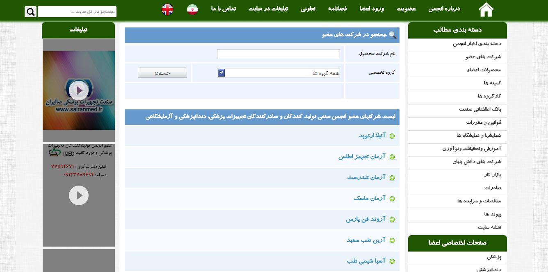Click the home icon in header
The image size is (548, 272).
tap(486, 9)
